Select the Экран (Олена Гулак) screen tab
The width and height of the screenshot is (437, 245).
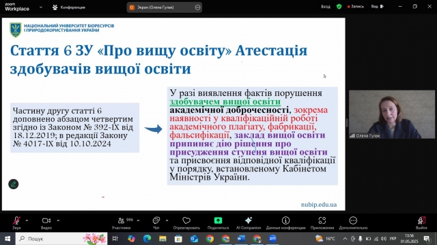click(165, 7)
